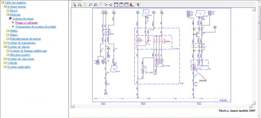The height and width of the screenshot is (118, 261).
Task: Fit diagram to whole window
Action: click(x=116, y=5)
